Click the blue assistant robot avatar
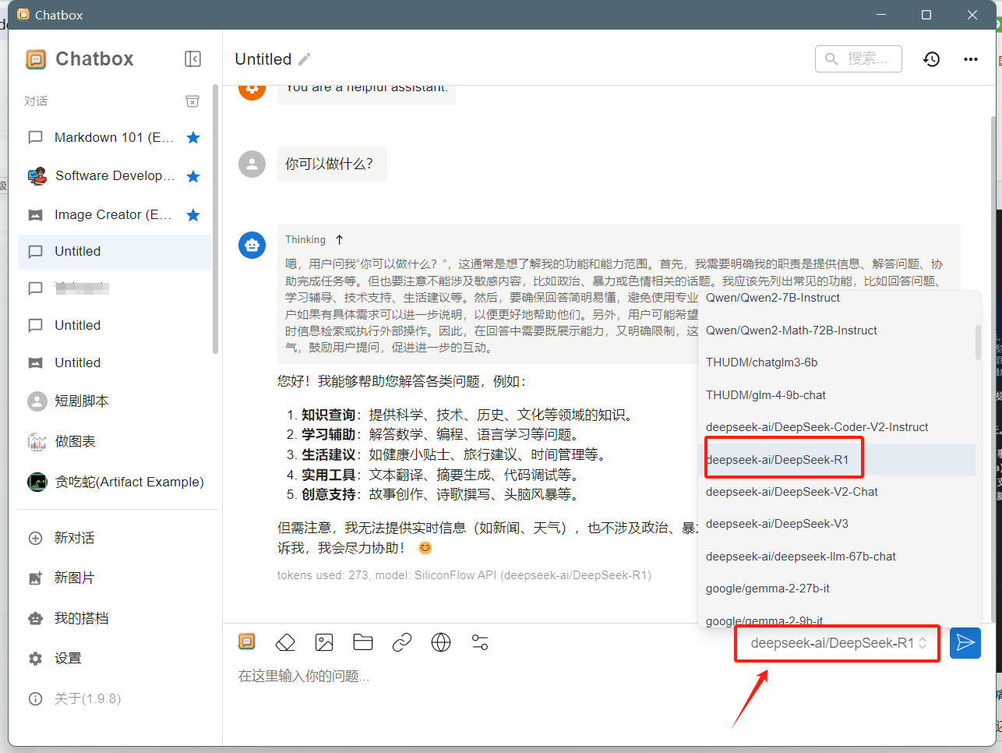The image size is (1002, 753). (x=252, y=245)
